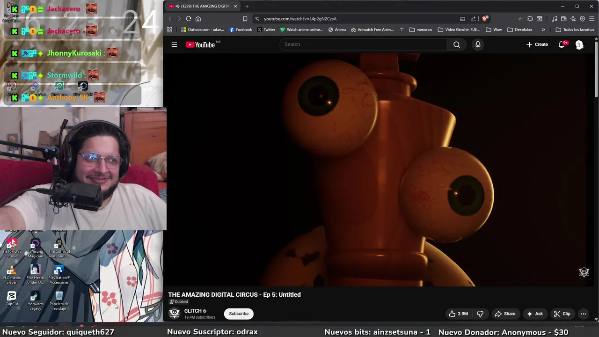The height and width of the screenshot is (337, 599).
Task: Like the video with thumbs up button
Action: (x=459, y=314)
